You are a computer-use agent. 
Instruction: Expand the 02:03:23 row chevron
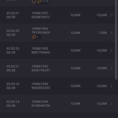pyautogui.click(x=112, y=50)
